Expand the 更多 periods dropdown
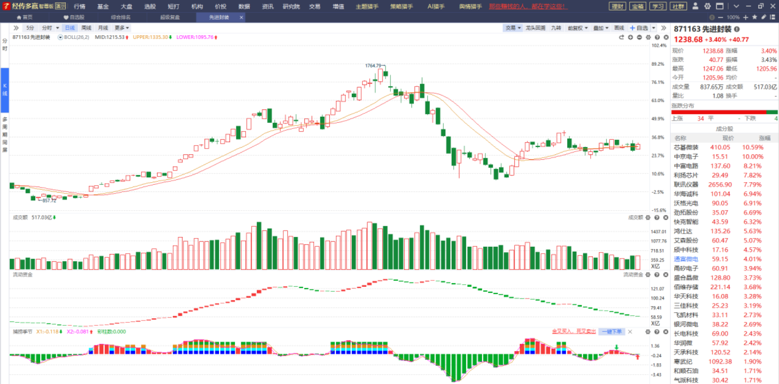 [x=122, y=28]
